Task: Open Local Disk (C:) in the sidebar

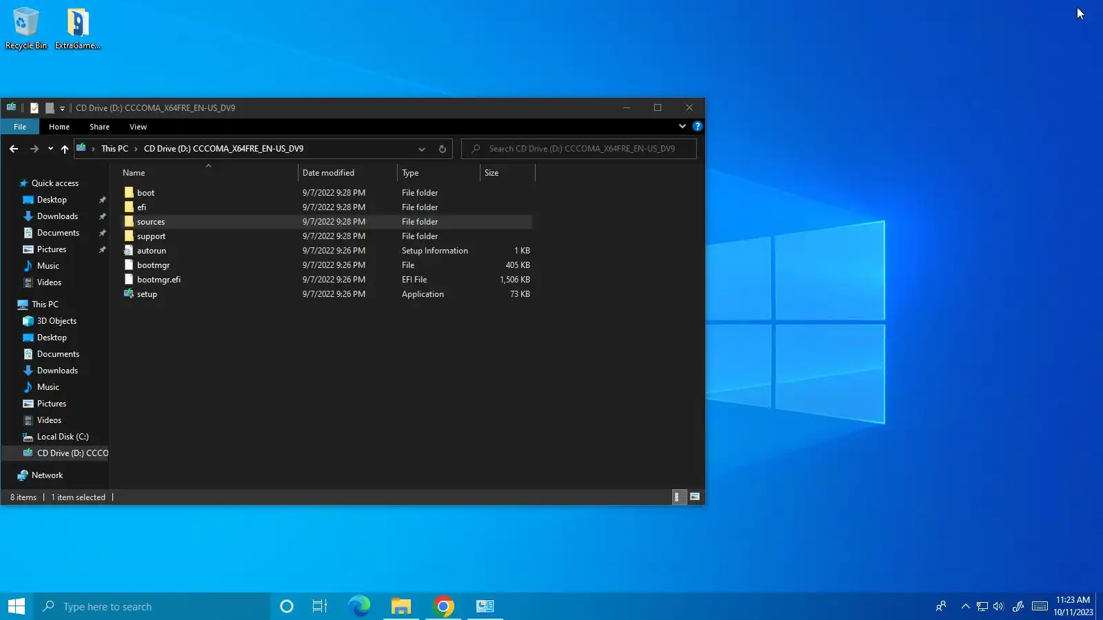Action: click(x=63, y=437)
